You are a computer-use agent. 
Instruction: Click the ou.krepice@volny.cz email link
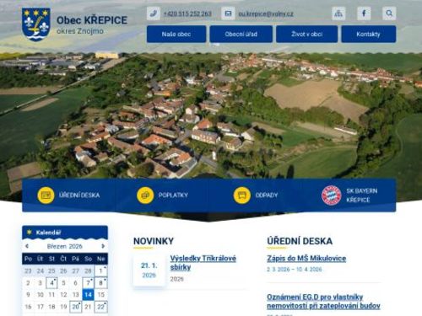[x=266, y=13]
